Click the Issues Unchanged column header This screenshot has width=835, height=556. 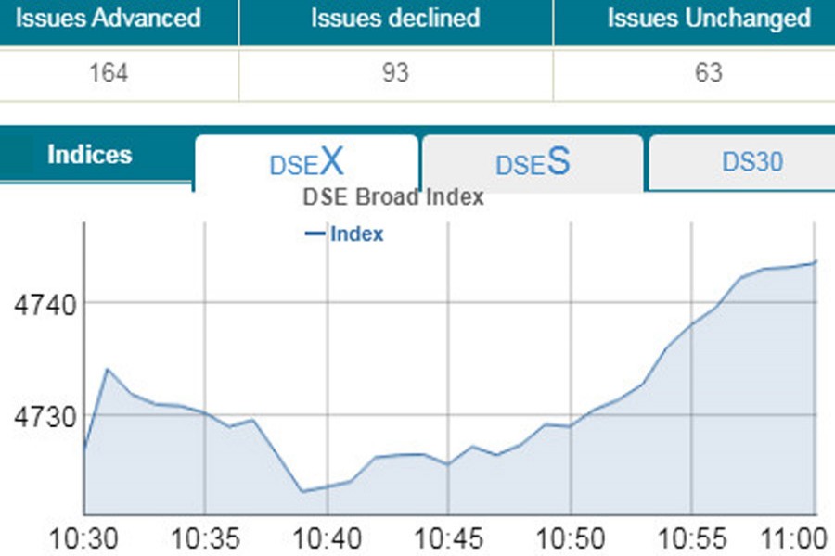point(708,18)
